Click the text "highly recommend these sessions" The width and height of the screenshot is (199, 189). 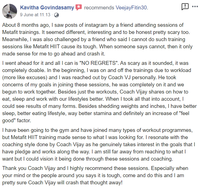tap(109, 168)
